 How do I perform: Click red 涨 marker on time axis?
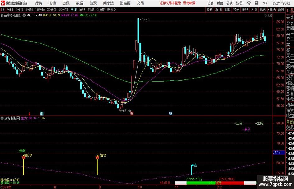[x=132, y=113]
